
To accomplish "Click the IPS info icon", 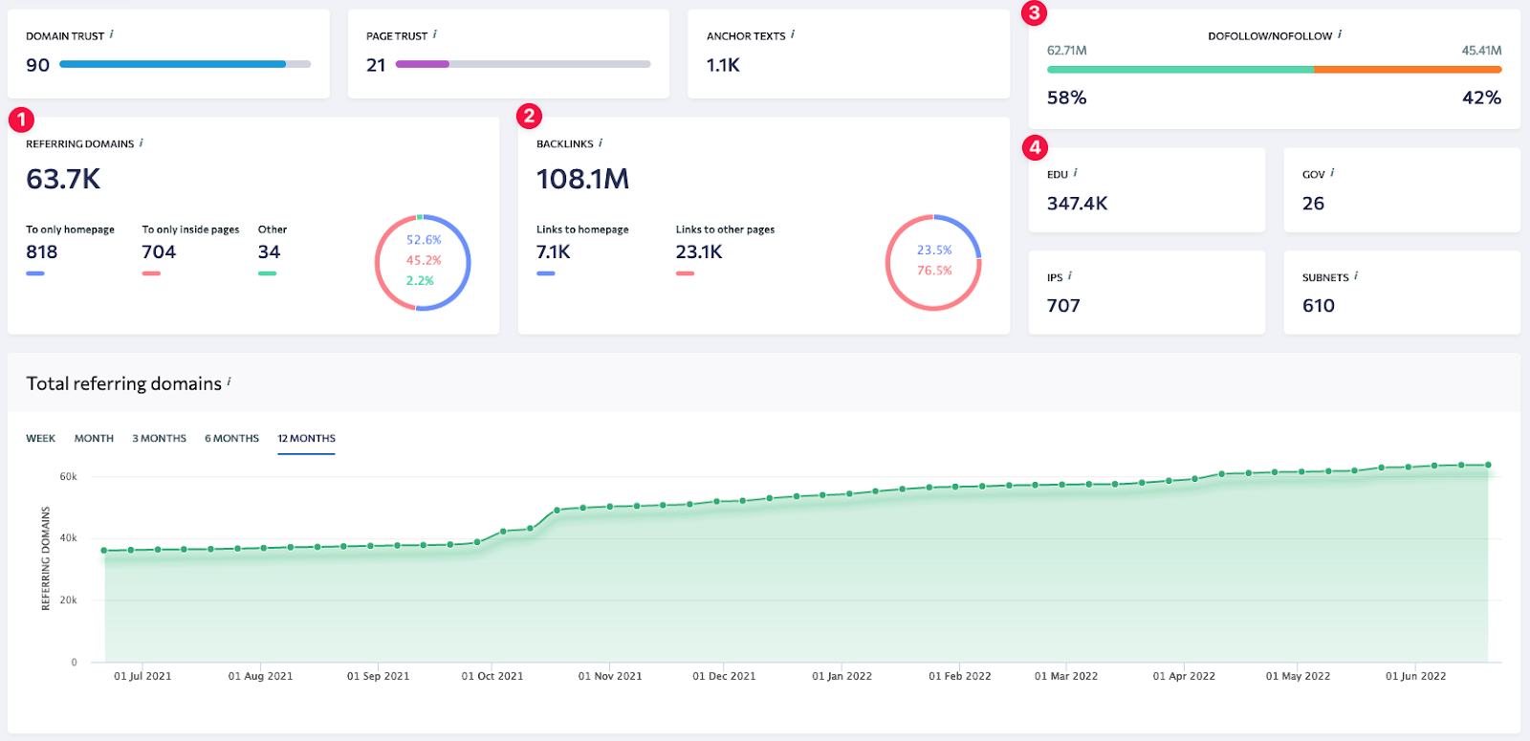I will 1070,276.
